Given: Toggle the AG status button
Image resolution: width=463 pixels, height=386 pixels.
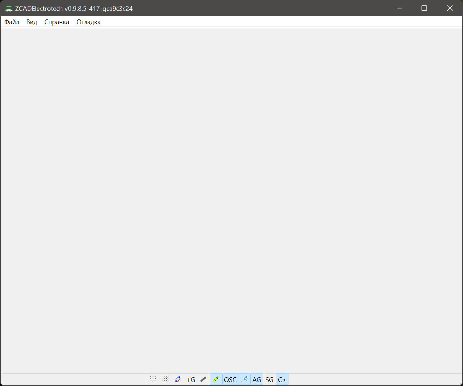Looking at the screenshot, I should point(257,380).
